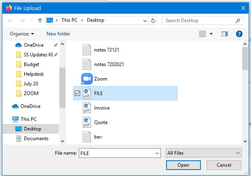This screenshot has width=251, height=176.
Task: Cancel the File Upload dialog
Action: (224, 165)
